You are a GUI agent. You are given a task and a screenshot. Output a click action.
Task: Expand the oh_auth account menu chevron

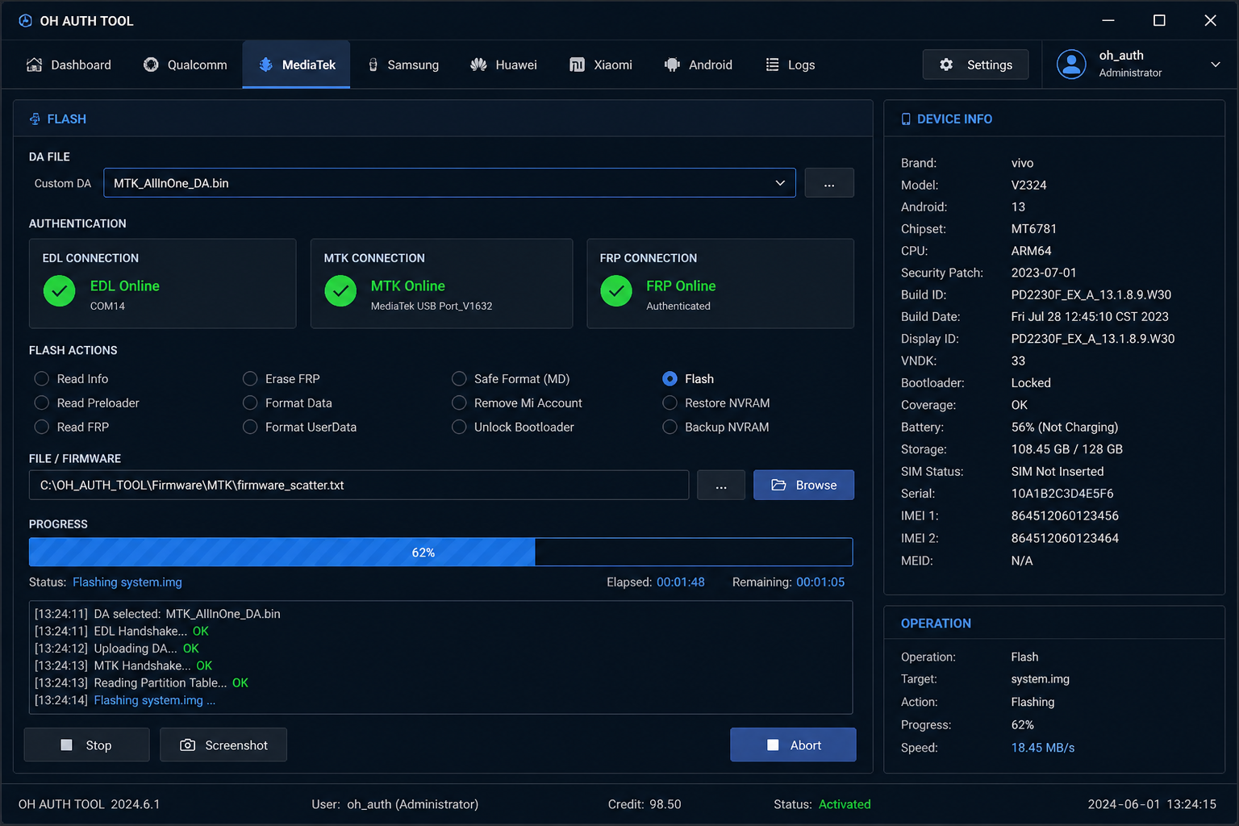pos(1216,65)
